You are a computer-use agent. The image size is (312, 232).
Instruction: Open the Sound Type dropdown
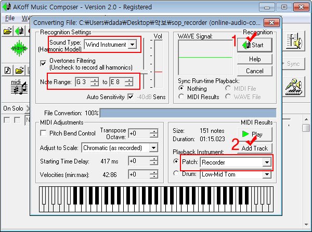[133, 45]
